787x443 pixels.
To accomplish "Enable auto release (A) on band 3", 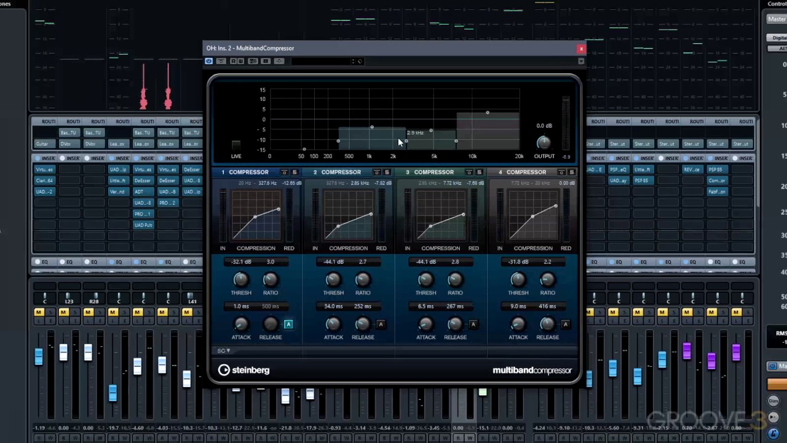I will (x=473, y=324).
